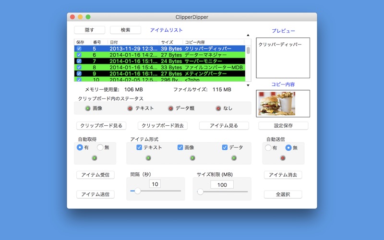Sort by the 日付 column header
384x240 pixels.
point(133,42)
